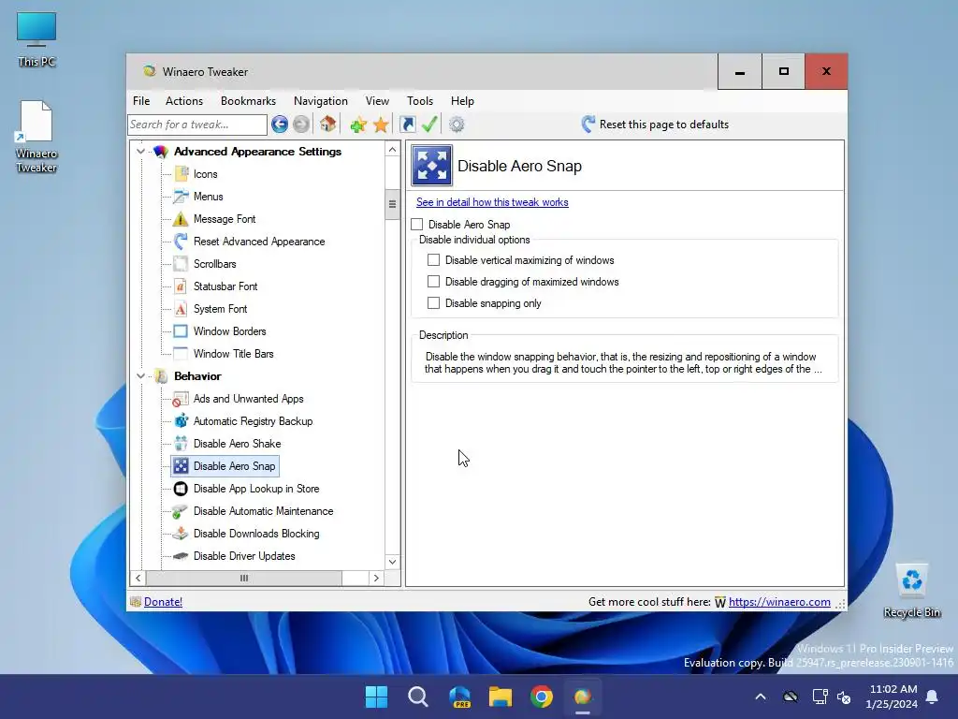Click the green checkmark toolbar icon
This screenshot has height=719, width=958.
tap(429, 125)
